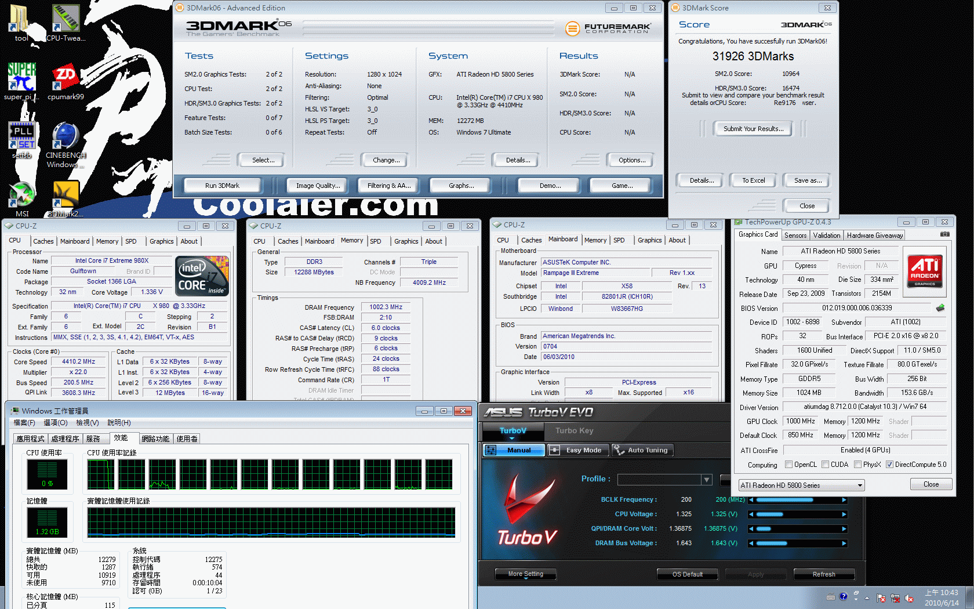Open the setfsb desktop icon
Viewport: 974px width, 609px height.
pos(21,140)
